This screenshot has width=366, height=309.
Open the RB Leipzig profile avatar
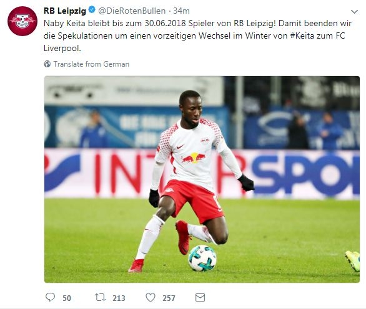tap(22, 21)
